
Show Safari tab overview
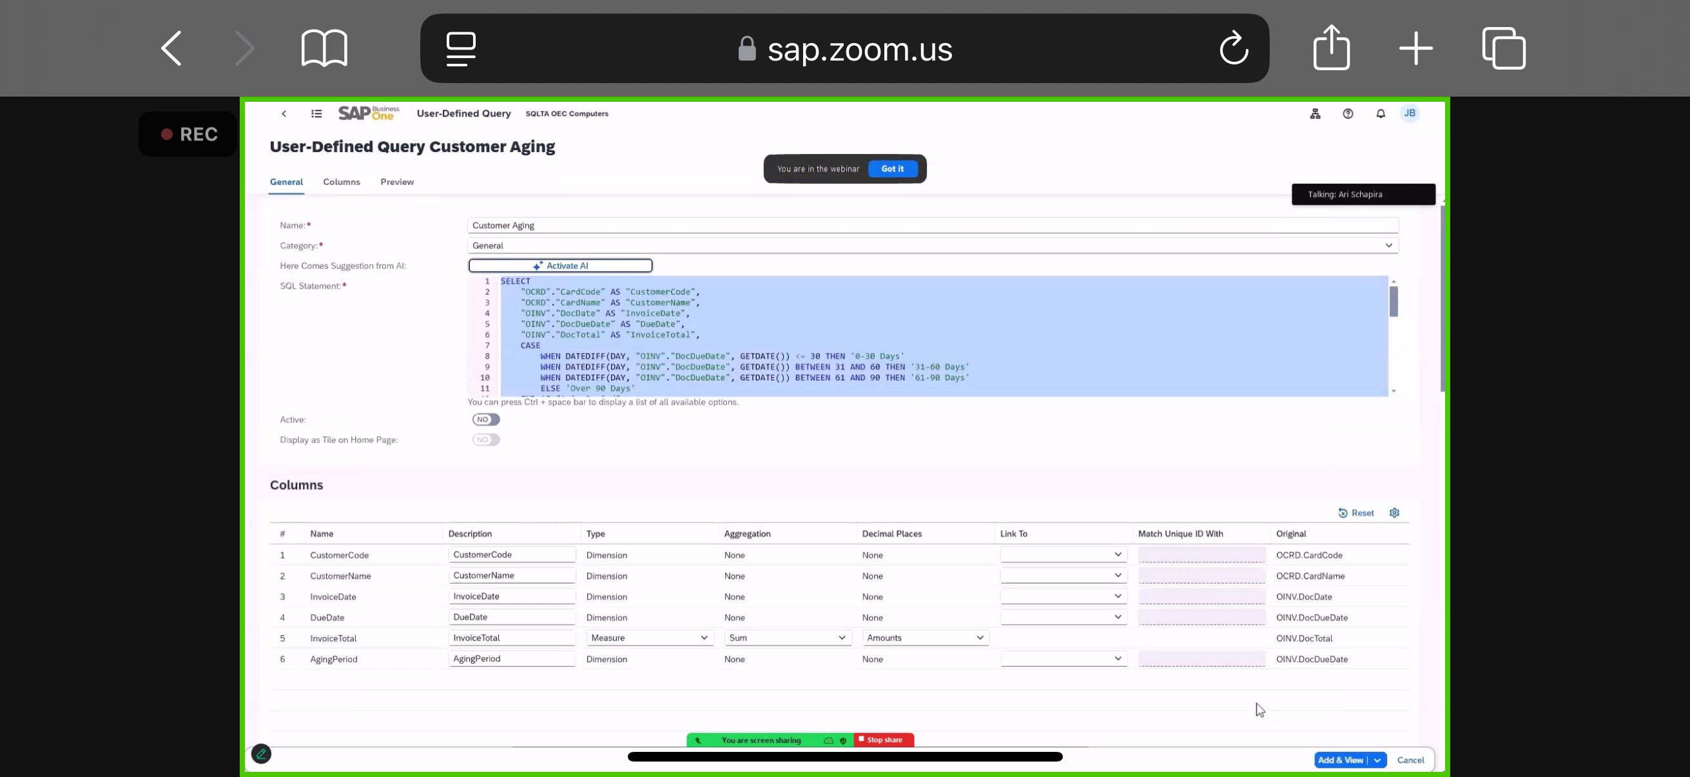click(1504, 48)
